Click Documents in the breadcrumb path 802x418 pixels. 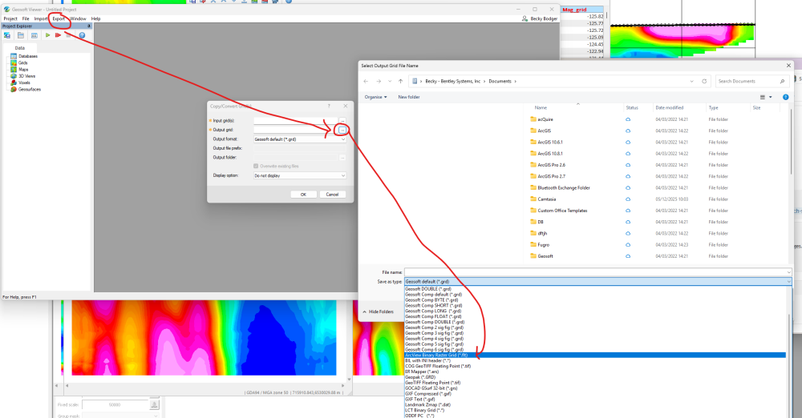pos(500,81)
